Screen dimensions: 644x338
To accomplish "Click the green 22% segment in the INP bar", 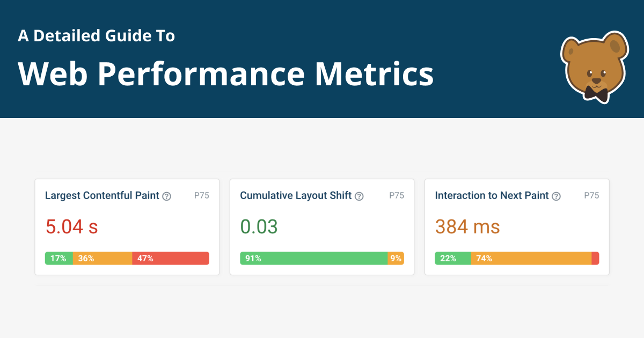I will [452, 258].
